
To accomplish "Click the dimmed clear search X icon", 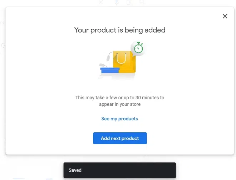I will click(x=101, y=3).
